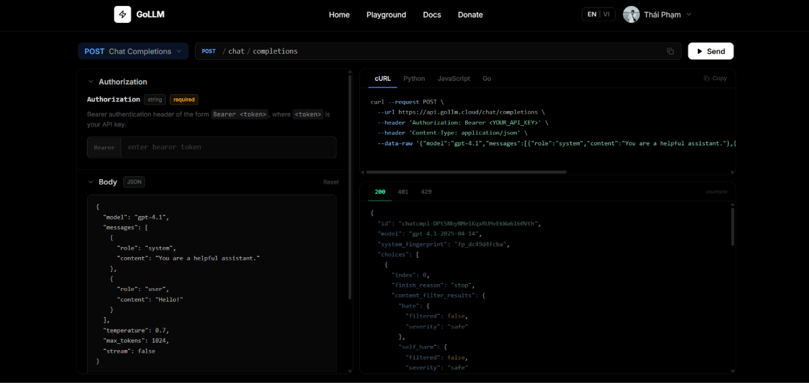
Task: Click the "content_filter_results" response line
Action: pos(438,295)
